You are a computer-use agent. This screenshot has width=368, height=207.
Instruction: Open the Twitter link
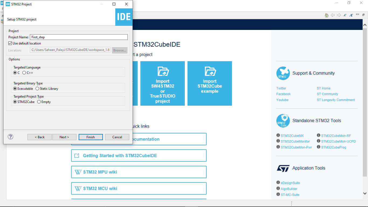click(281, 88)
